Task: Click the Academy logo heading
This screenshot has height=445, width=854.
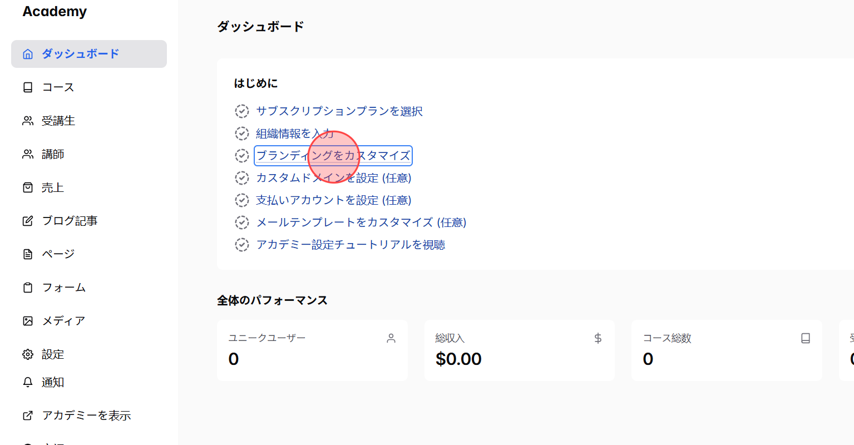Action: [x=54, y=11]
